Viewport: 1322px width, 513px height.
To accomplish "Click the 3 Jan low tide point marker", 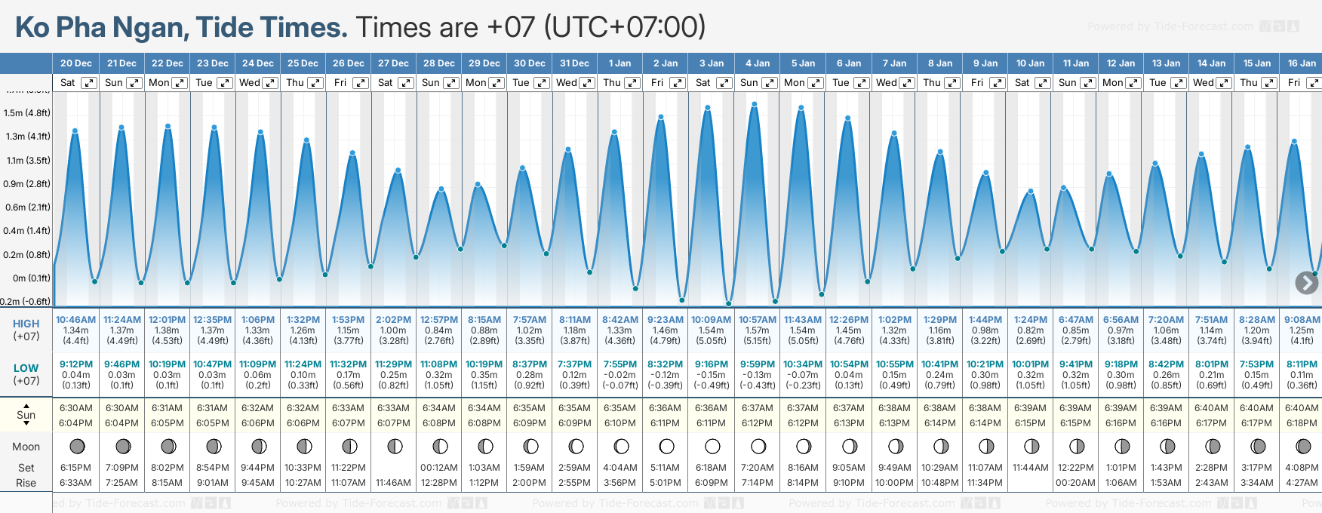I will tap(728, 303).
